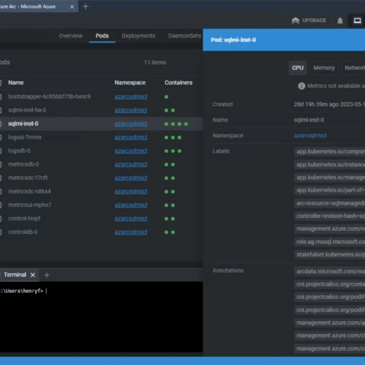The image size is (365, 365).
Task: Select the Terminal tab
Action: 15,275
